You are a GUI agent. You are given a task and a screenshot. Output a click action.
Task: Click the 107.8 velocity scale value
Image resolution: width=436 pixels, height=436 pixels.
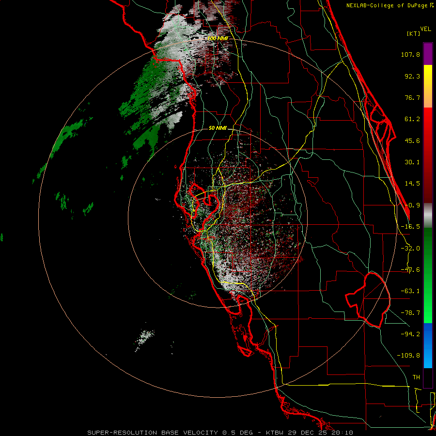(410, 54)
